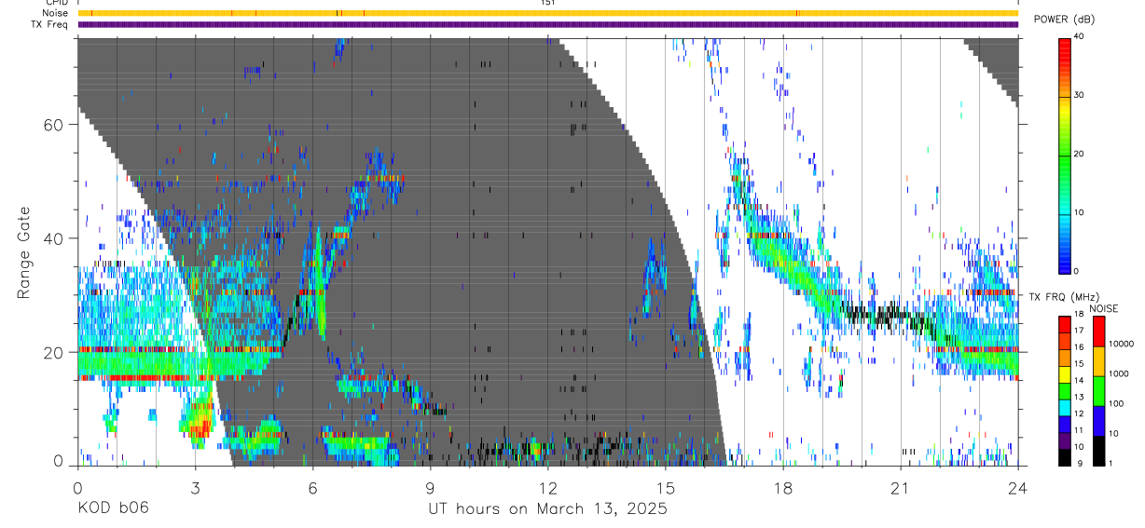Click the 'POWER (dB)' scale title
Image resolution: width=1145 pixels, height=528 pixels.
click(1064, 20)
